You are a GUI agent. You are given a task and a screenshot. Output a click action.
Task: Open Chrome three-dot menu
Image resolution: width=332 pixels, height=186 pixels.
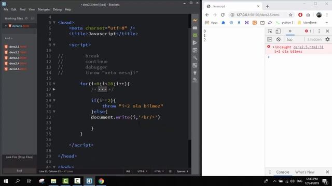[327, 15]
